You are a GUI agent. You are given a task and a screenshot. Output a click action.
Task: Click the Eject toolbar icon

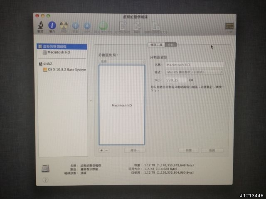[87, 26]
